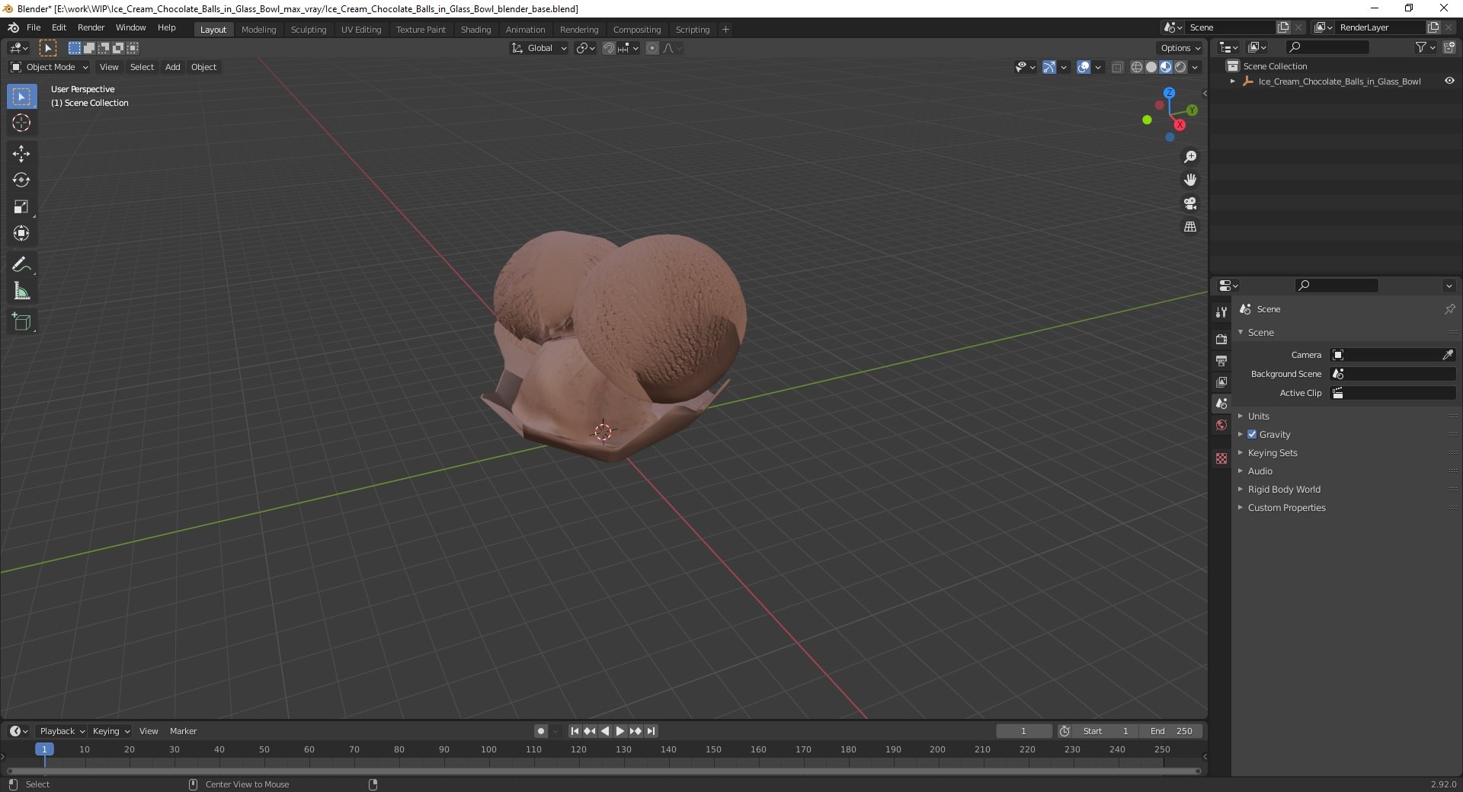Click new collection icon in outliner

pyautogui.click(x=1449, y=47)
